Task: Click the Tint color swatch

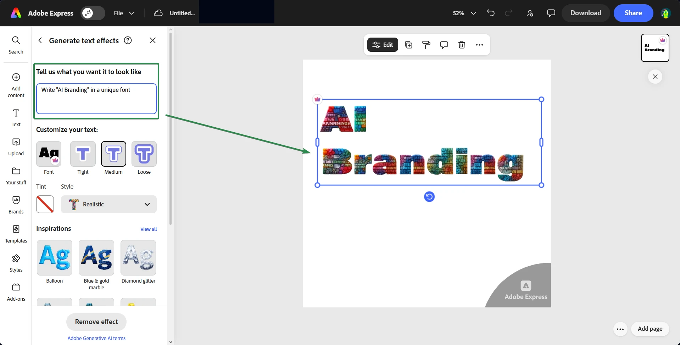Action: [45, 204]
